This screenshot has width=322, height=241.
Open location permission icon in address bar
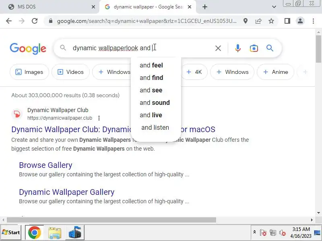pyautogui.click(x=246, y=21)
